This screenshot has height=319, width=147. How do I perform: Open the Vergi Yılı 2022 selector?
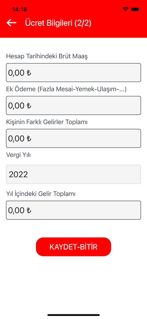coord(73,174)
